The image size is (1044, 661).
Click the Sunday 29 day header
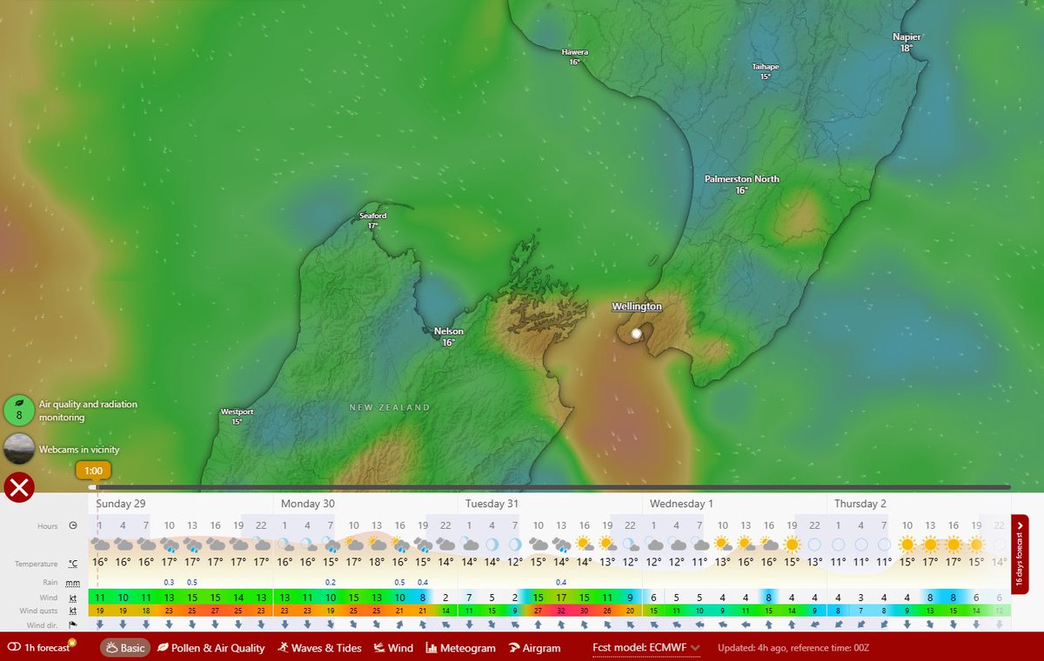[120, 504]
